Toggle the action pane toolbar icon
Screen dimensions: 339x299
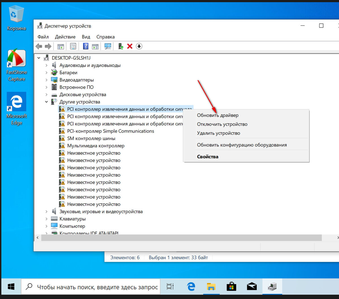(x=95, y=46)
